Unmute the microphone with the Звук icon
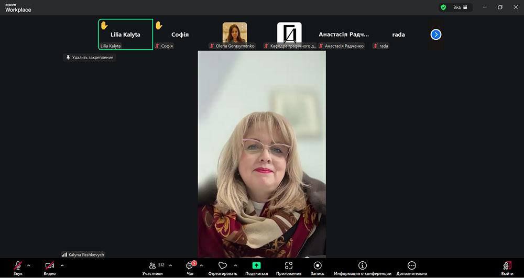Viewport: 524px width, 278px height. [18, 266]
